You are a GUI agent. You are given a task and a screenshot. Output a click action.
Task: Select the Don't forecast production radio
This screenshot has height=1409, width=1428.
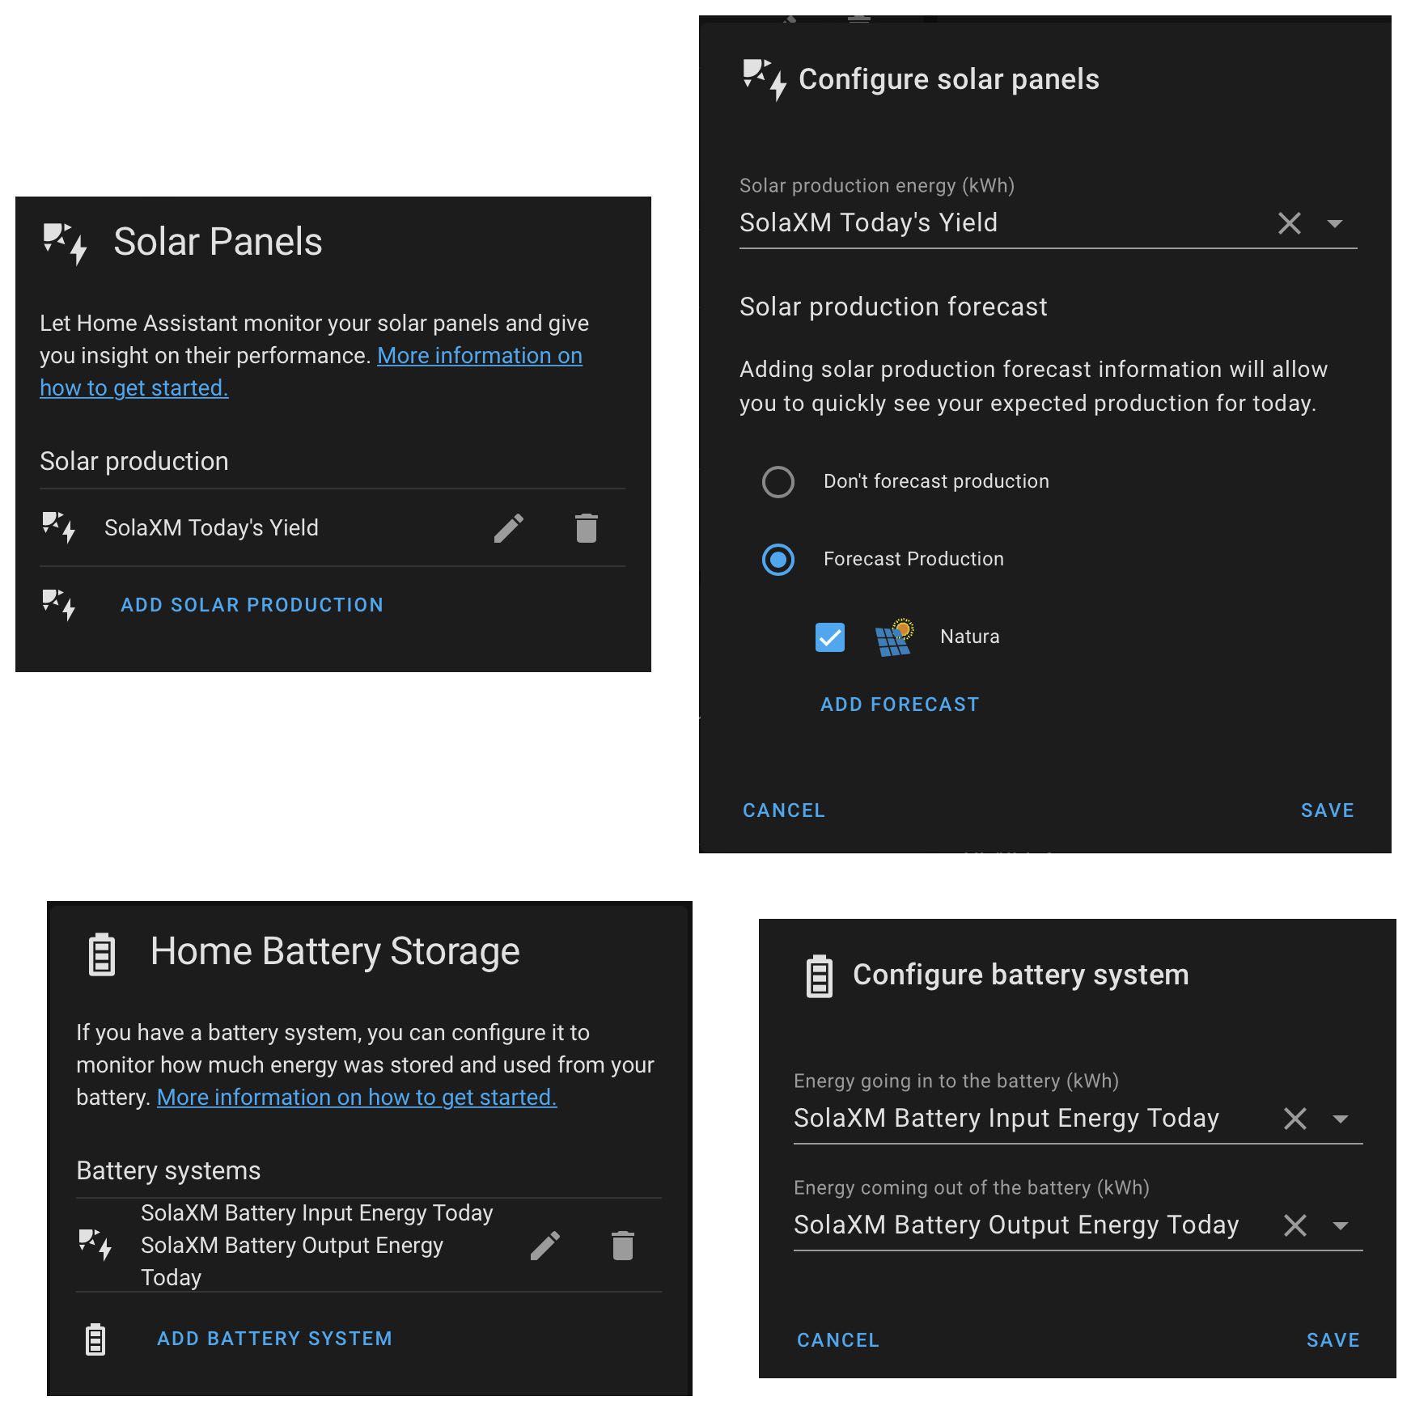pyautogui.click(x=778, y=482)
